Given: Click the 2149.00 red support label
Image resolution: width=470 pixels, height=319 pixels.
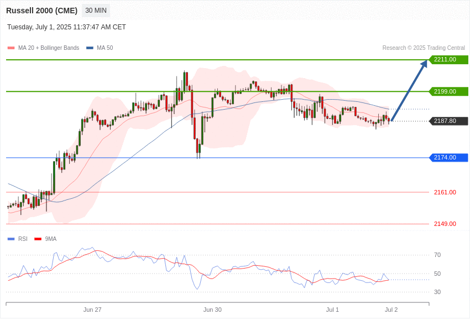Looking at the screenshot, I should pyautogui.click(x=445, y=224).
